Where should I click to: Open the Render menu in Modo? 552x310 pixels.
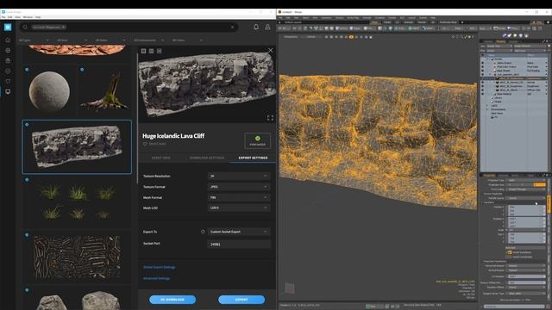coord(392,17)
